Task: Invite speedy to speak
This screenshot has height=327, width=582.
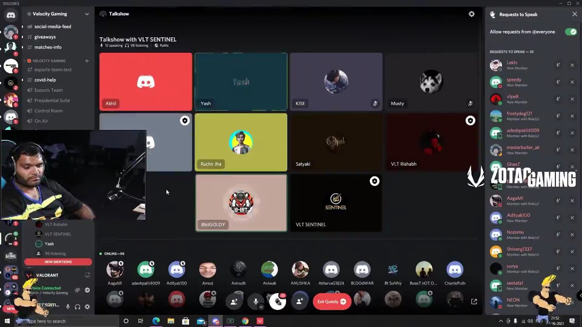Action: [558, 82]
